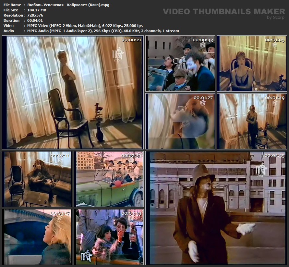Click the 00:02:55 timestamp overlay

(274, 156)
